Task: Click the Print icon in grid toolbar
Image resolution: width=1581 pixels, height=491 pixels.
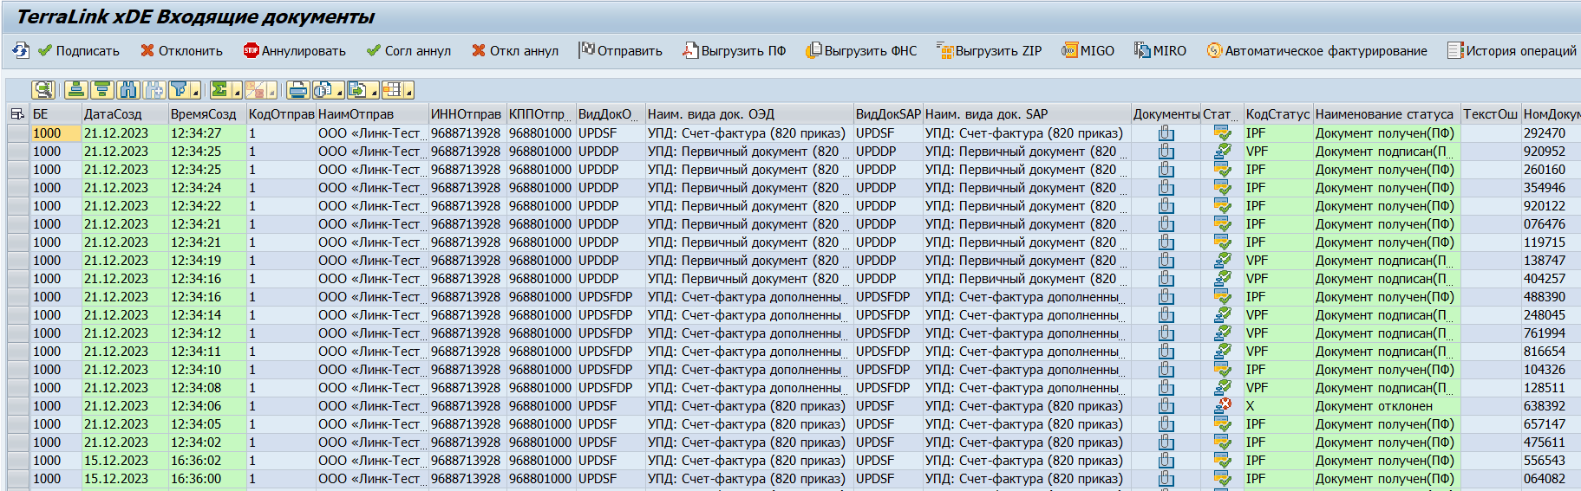Action: coord(298,90)
